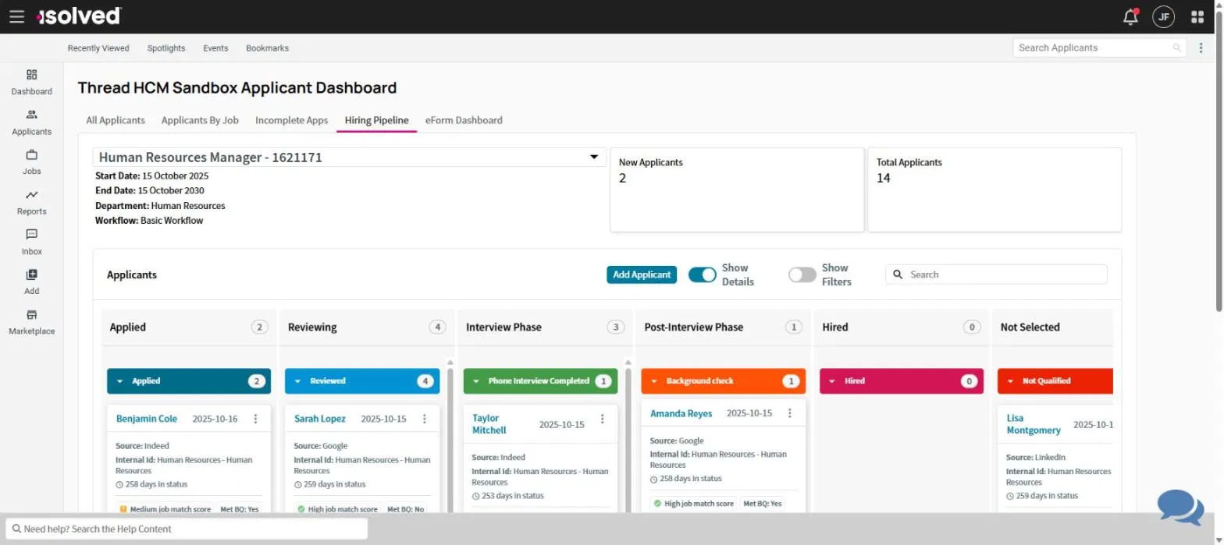Open the Incomplete Apps tab
The height and width of the screenshot is (545, 1224).
coord(291,120)
